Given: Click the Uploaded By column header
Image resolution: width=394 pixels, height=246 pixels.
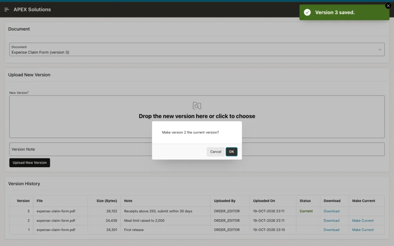Looking at the screenshot, I should point(224,201).
